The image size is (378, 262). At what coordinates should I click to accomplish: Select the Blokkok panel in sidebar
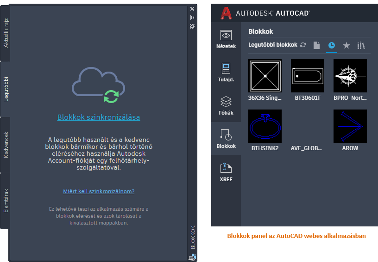tap(226, 139)
